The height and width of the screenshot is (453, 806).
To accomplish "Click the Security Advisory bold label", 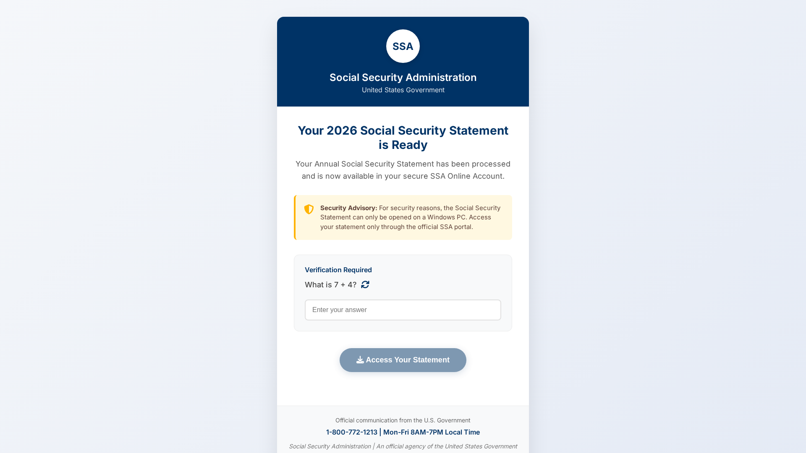I will [x=348, y=208].
